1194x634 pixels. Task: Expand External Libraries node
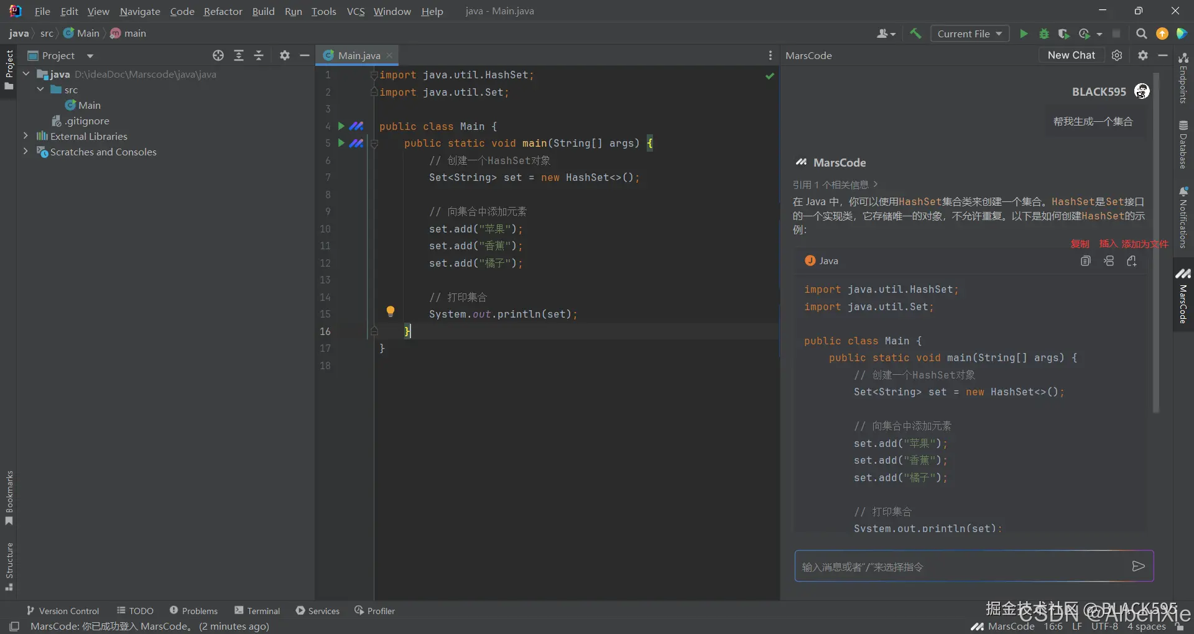click(x=25, y=136)
